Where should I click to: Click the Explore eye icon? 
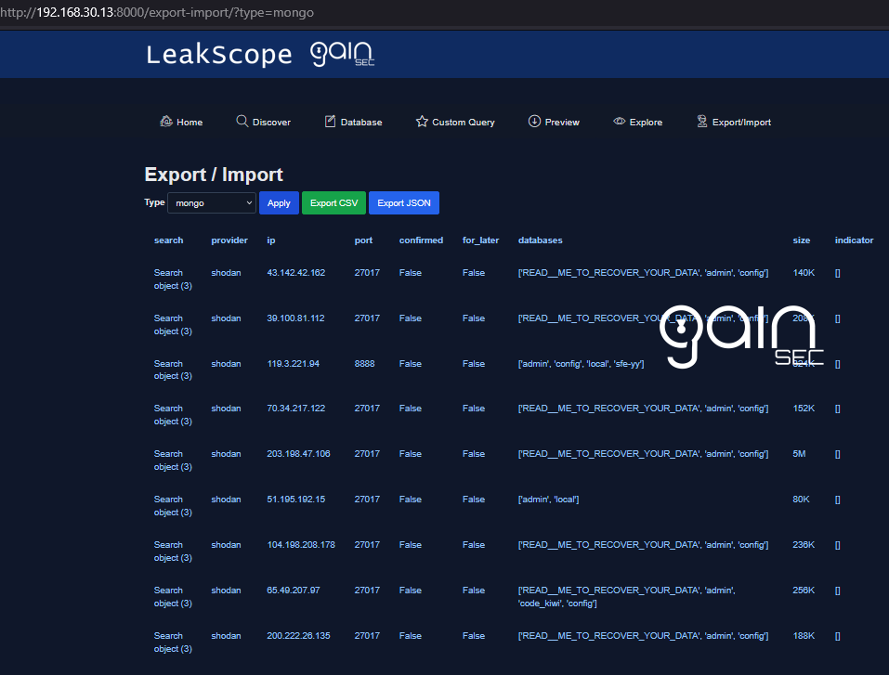tap(619, 122)
